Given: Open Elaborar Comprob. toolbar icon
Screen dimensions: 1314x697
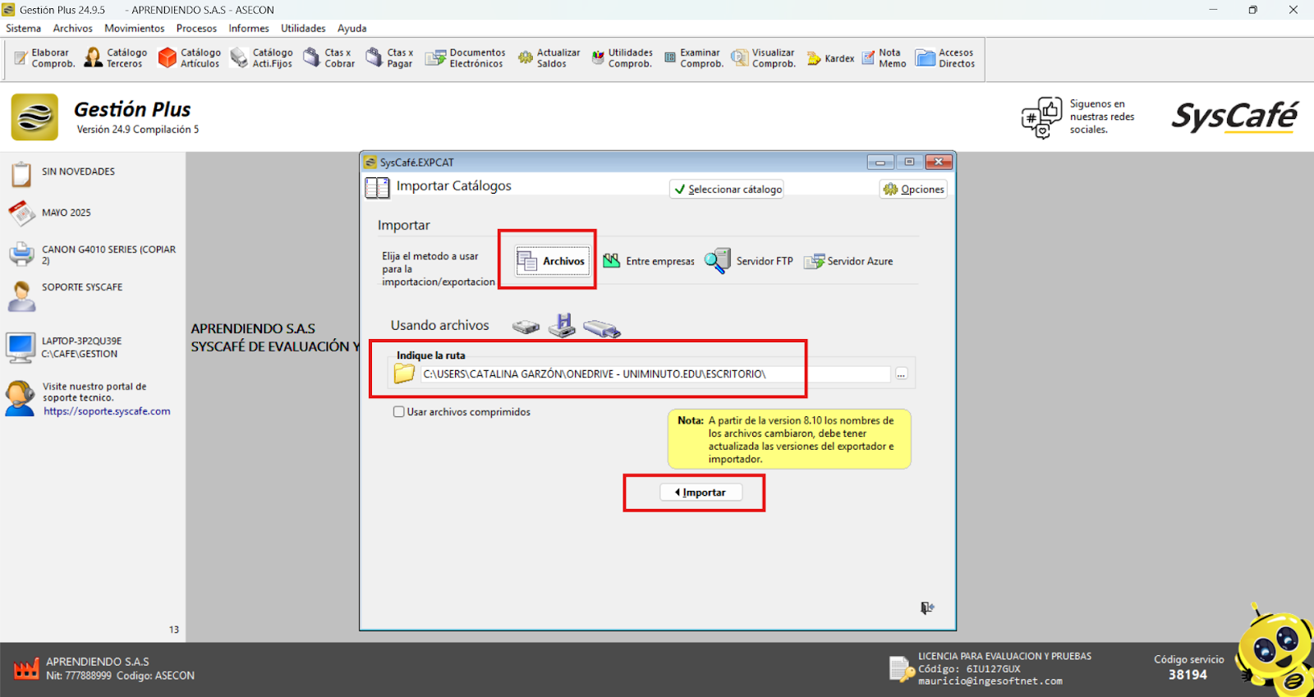Looking at the screenshot, I should [x=44, y=58].
